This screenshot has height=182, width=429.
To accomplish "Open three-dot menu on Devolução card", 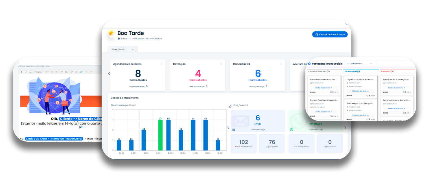I will tap(221, 64).
